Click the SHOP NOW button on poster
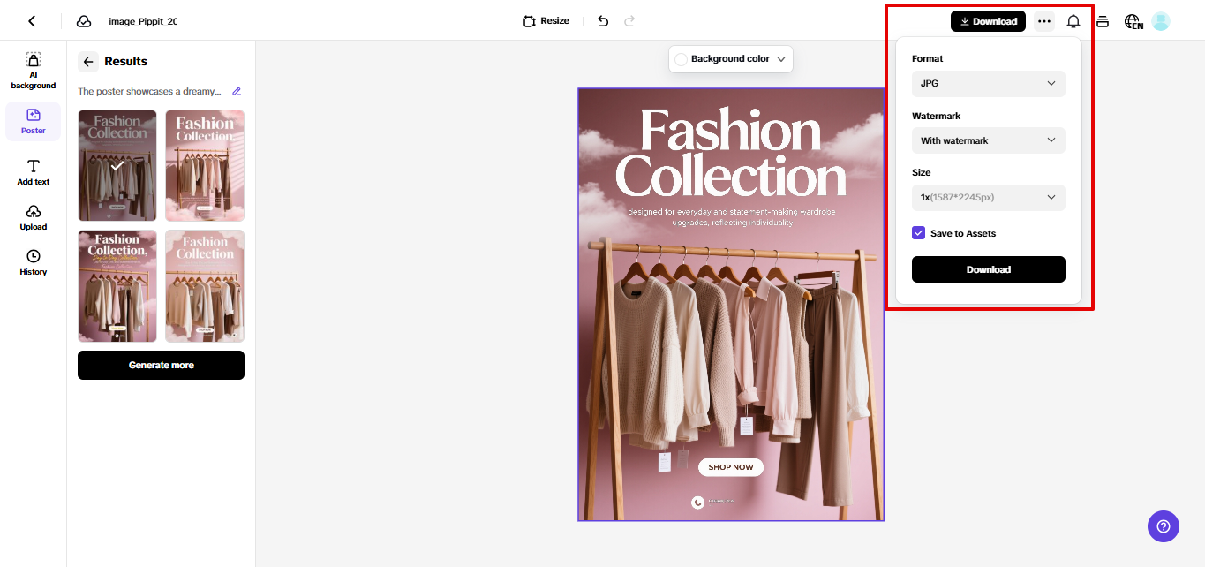Image resolution: width=1205 pixels, height=567 pixels. point(731,467)
